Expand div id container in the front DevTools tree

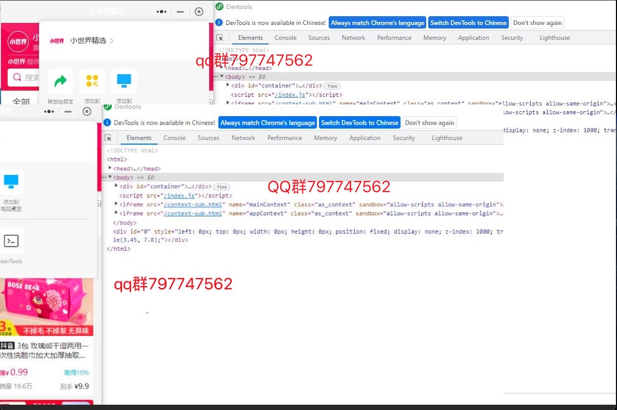(116, 186)
